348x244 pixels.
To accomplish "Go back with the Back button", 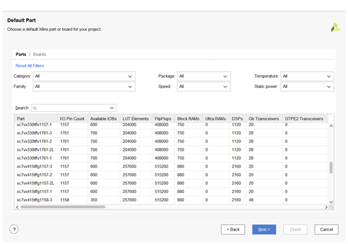I will [x=233, y=230].
